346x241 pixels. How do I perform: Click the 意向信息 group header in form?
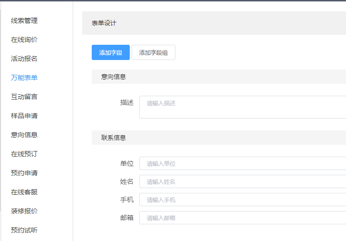coord(219,77)
